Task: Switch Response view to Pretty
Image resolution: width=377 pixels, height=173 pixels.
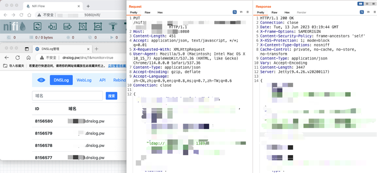Action: 260,13
